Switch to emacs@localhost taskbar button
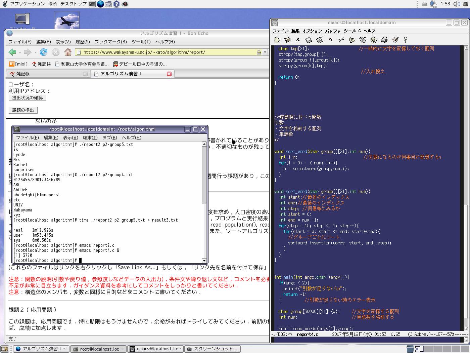Viewport: 470px width, 353px height. (x=156, y=349)
